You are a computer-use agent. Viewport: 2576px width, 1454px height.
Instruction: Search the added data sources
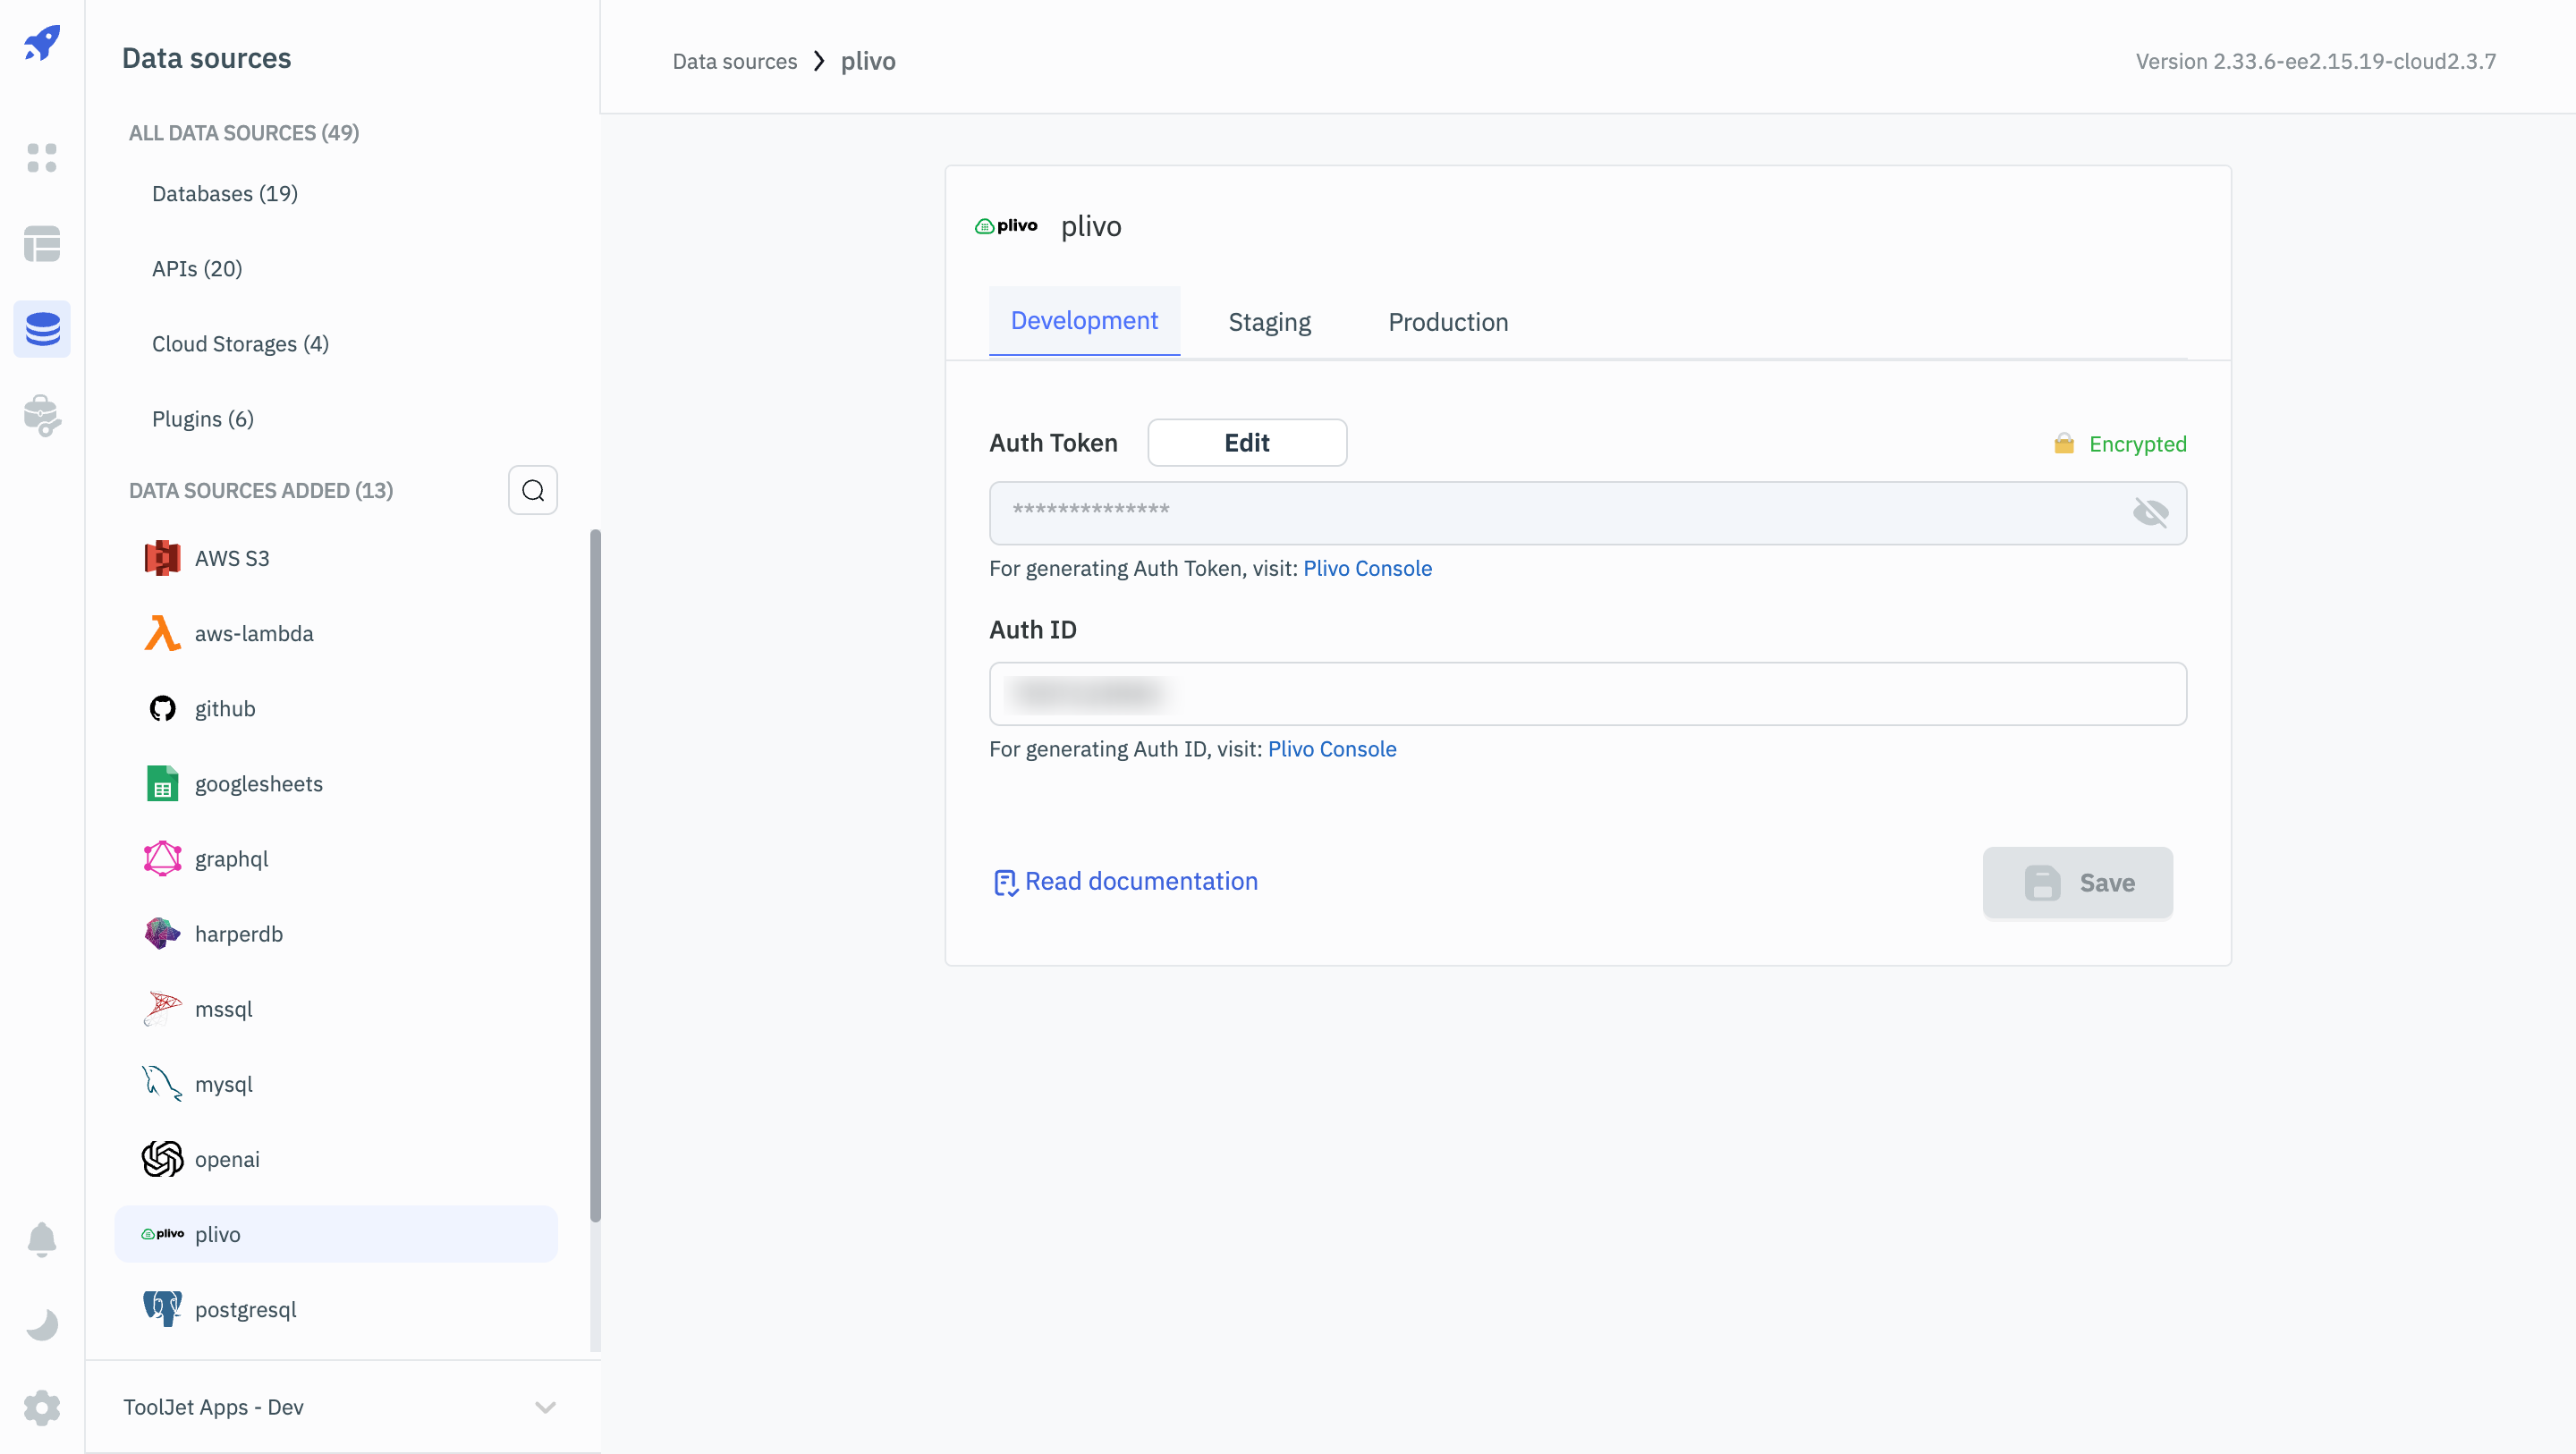pos(533,490)
